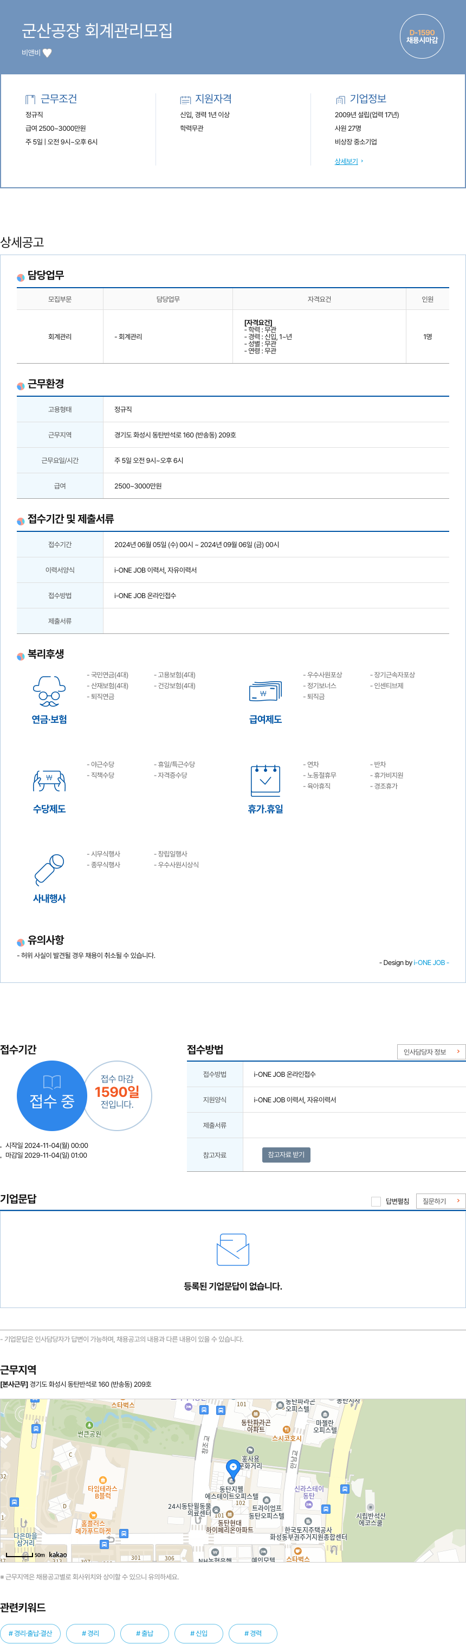Click the 수당제도 hands icon
466x1644 pixels.
tap(49, 780)
